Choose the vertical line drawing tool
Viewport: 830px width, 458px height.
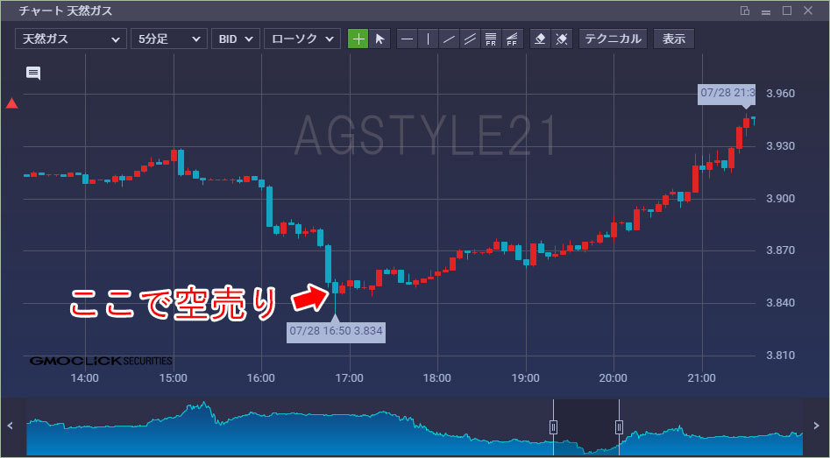[x=428, y=39]
